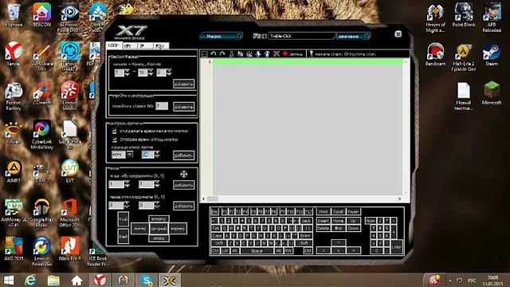Click the numpad Enter key

(397, 246)
